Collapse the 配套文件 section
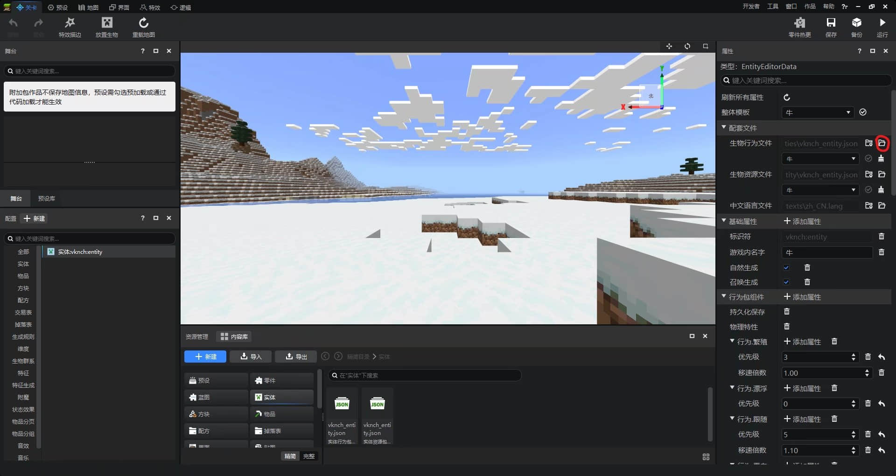This screenshot has width=896, height=476. tap(724, 127)
